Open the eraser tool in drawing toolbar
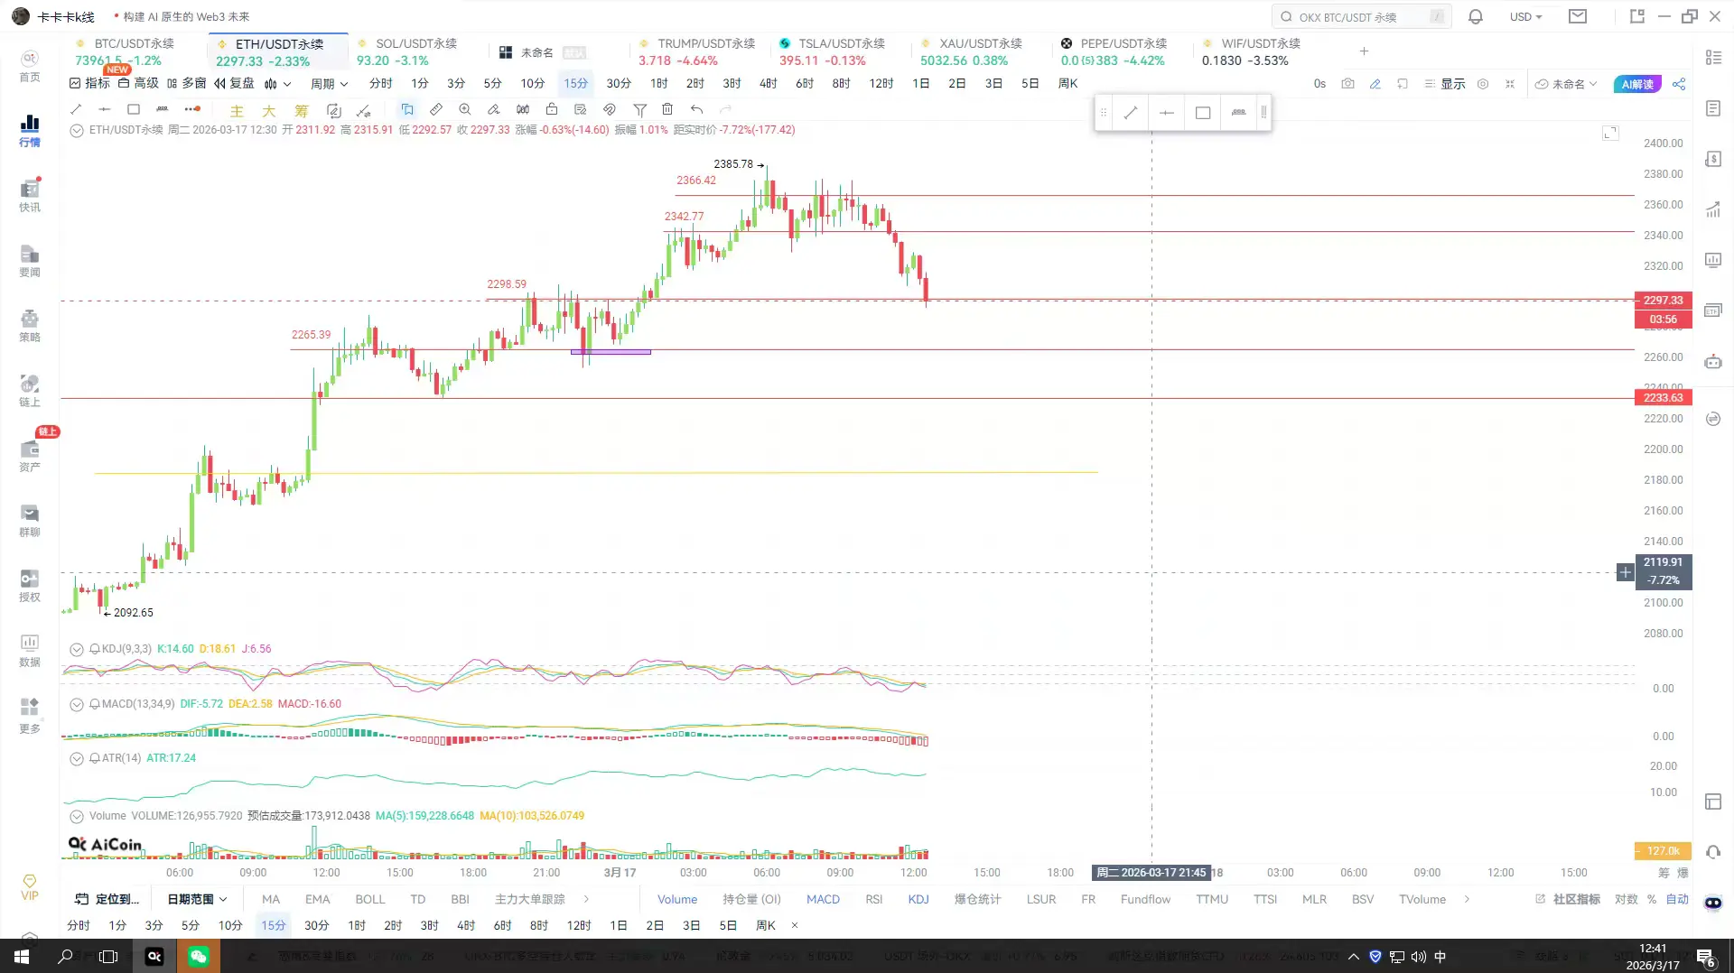The width and height of the screenshot is (1734, 973). point(494,109)
